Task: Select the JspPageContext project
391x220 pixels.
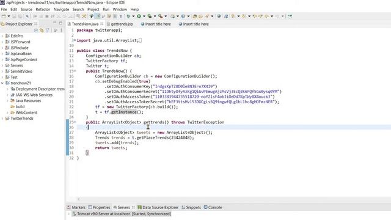Action: coord(24,60)
